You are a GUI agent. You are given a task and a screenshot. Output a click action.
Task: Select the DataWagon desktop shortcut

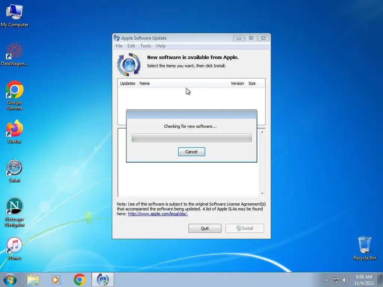pyautogui.click(x=15, y=55)
